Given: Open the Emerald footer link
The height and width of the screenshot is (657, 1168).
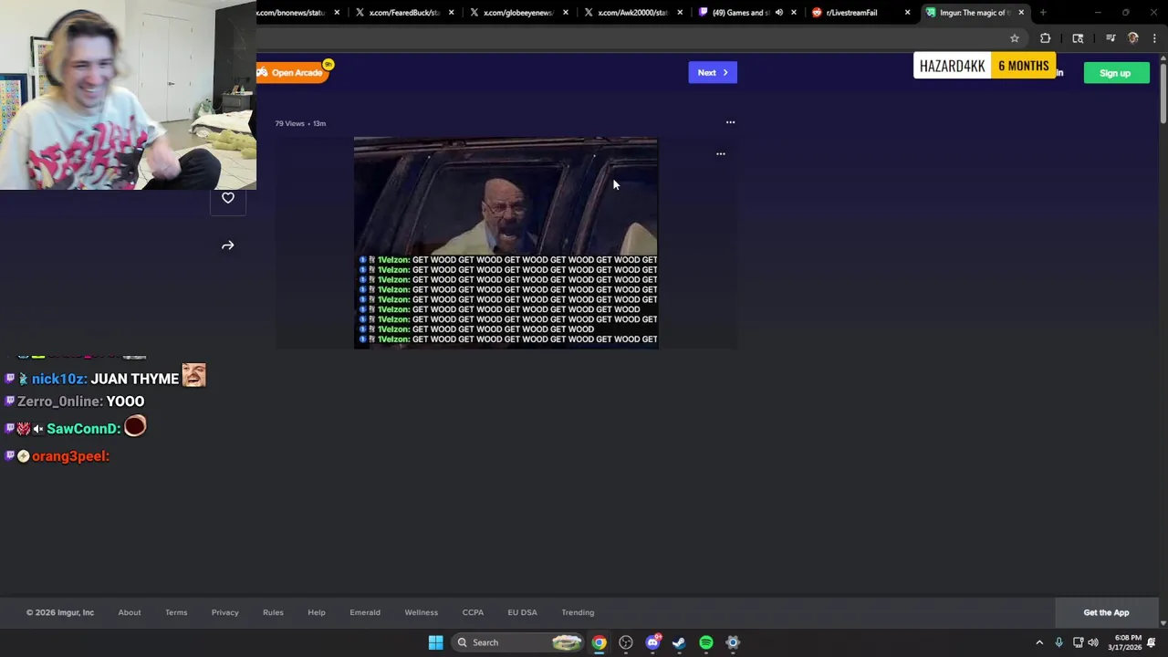Looking at the screenshot, I should [x=365, y=613].
